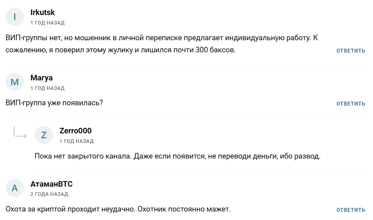Click the letter A avatar at bottom
The image size is (373, 220).
(14, 188)
